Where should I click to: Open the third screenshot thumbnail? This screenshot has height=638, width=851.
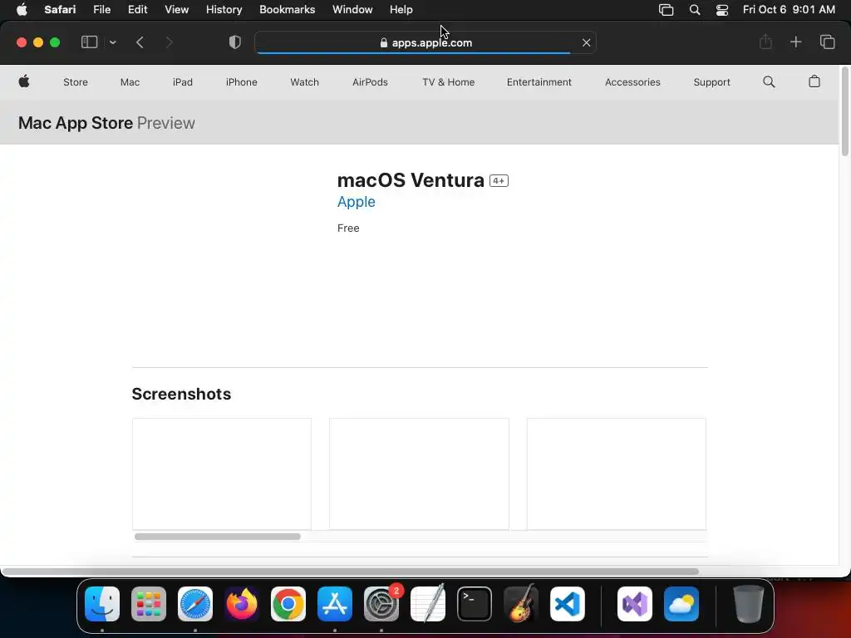pyautogui.click(x=617, y=474)
